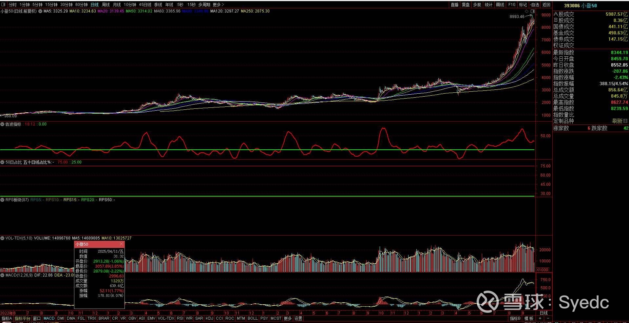Viewport: 629px width, 323px height.
Task: Expand 更多 period options at the top
Action: coord(218,5)
